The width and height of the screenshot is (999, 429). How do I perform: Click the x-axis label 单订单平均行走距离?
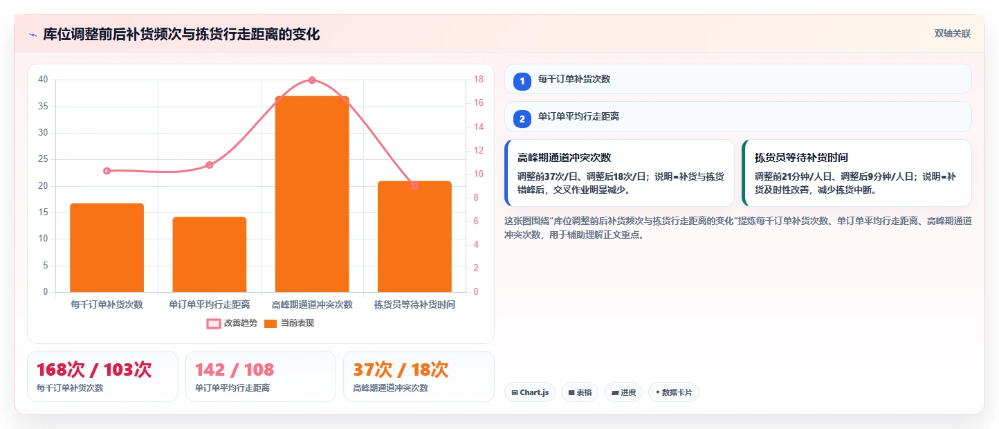210,304
